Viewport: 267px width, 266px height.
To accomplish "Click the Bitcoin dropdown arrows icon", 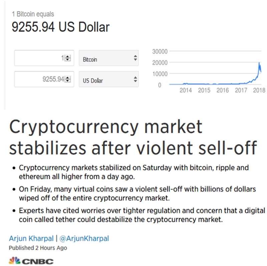I will pos(136,58).
